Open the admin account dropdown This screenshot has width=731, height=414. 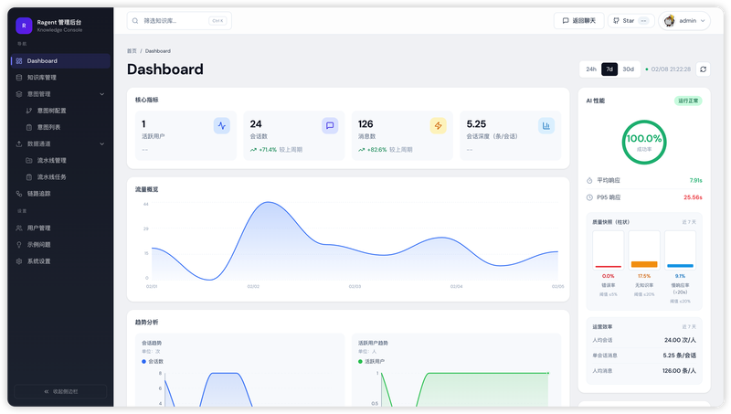[684, 20]
